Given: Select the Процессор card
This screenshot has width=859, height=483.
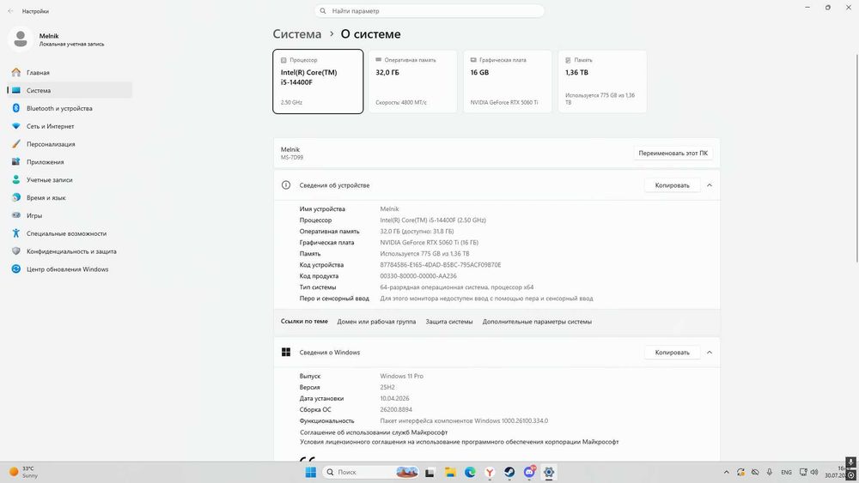Looking at the screenshot, I should coord(318,82).
